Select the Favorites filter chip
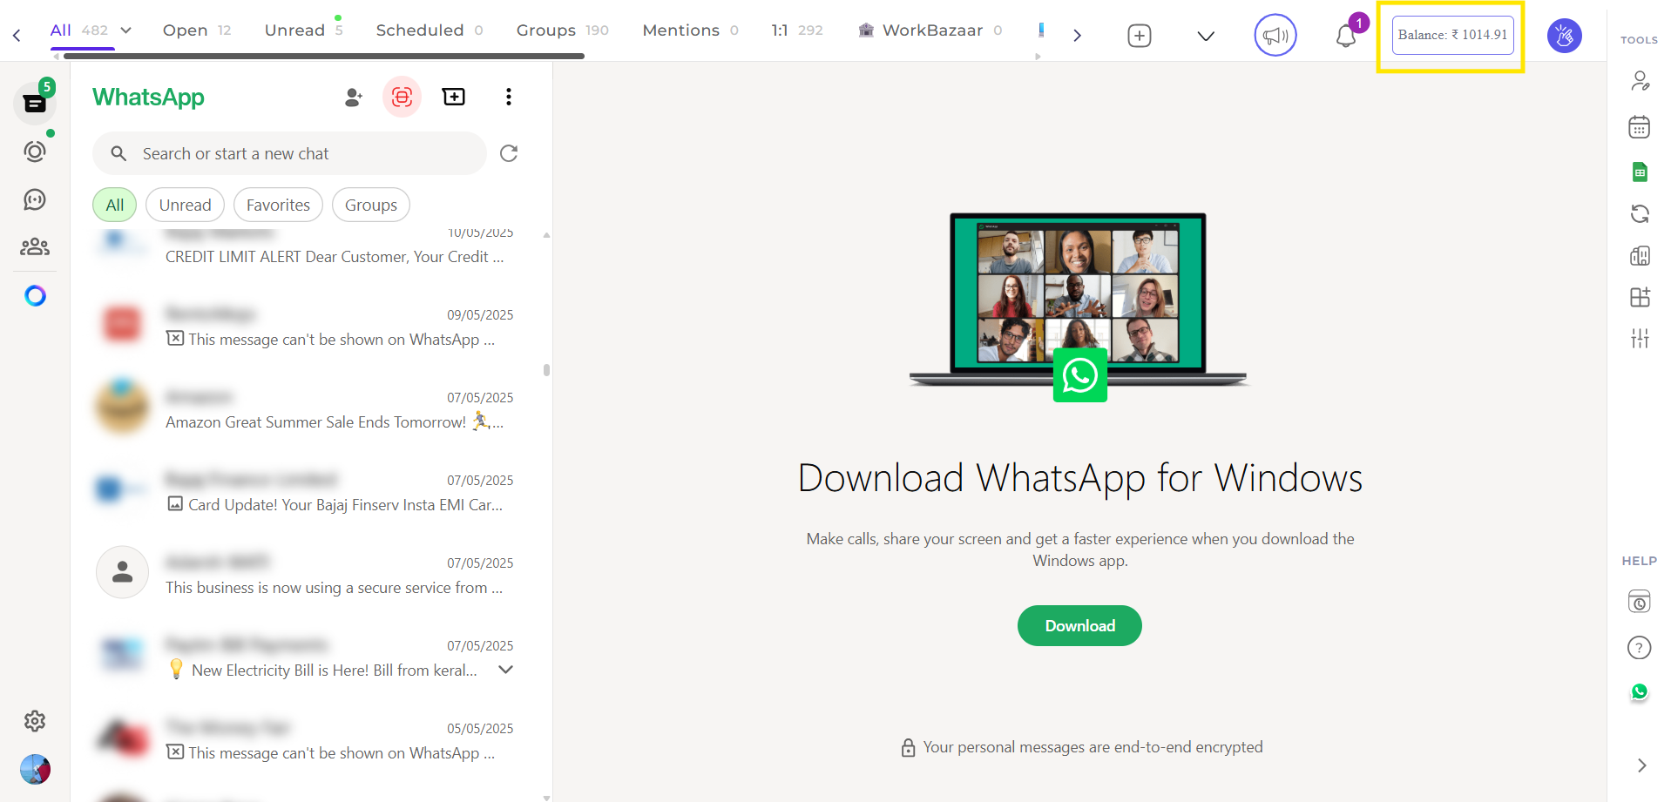This screenshot has width=1671, height=802. point(278,205)
